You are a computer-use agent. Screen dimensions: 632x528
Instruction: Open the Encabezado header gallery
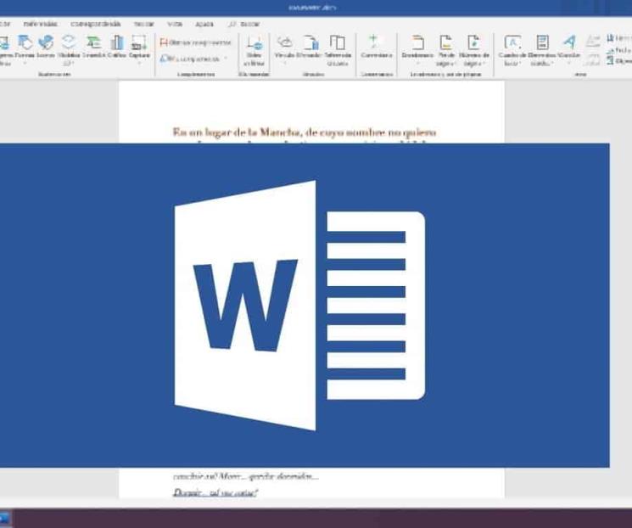coord(417,50)
